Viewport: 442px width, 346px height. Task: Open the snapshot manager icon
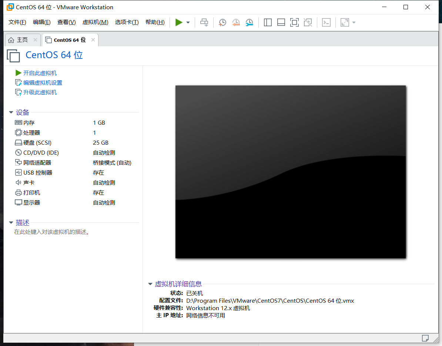(x=249, y=22)
